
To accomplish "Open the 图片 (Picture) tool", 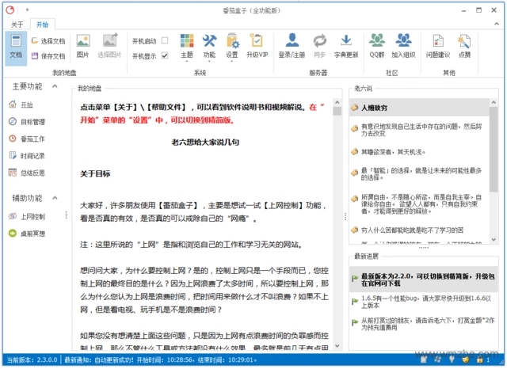I will point(83,46).
